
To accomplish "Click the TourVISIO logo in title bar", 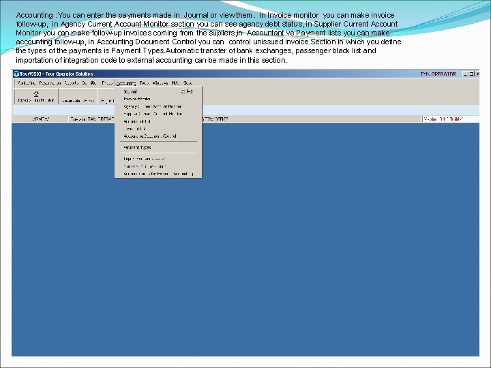I will pos(16,74).
